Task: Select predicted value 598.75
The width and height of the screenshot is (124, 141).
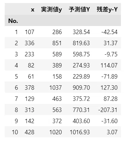Action: 81,54
